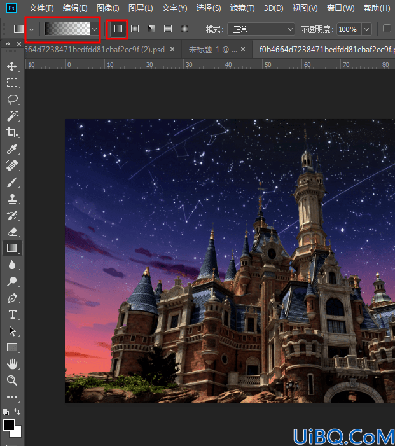Swap foreground and background colors

tap(17, 411)
